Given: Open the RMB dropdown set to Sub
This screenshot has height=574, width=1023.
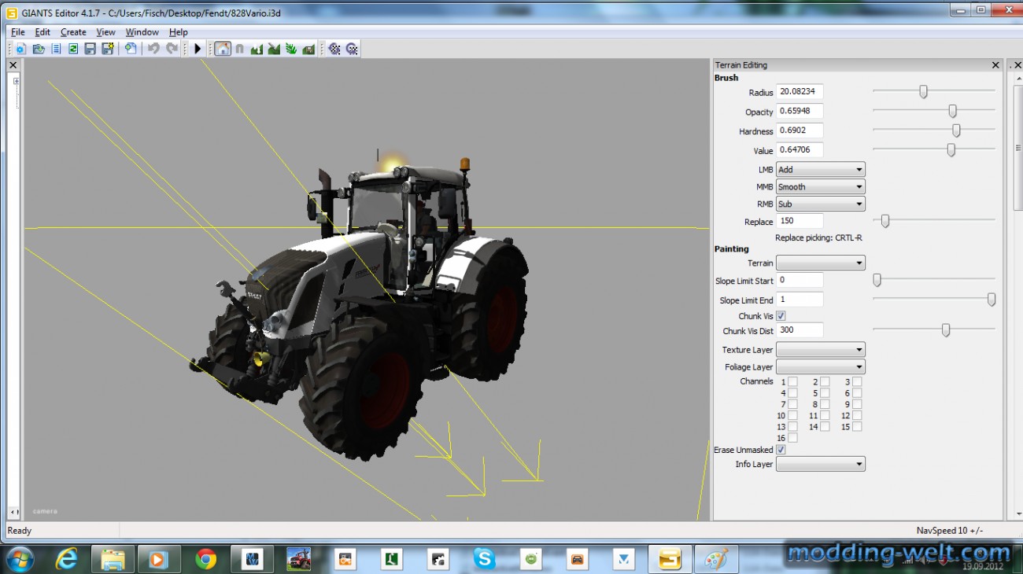Looking at the screenshot, I should [x=821, y=204].
